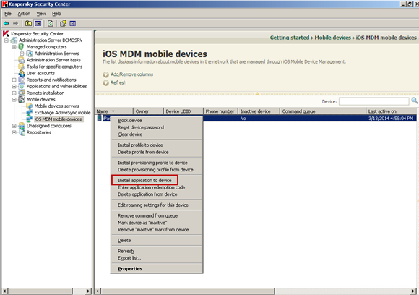419x295 pixels.
Task: Click the Mobile devices node icon
Action: [22, 100]
